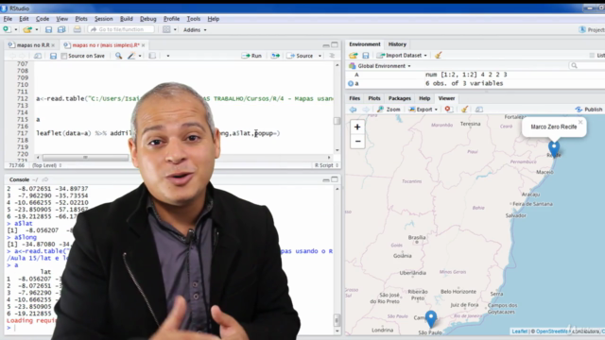Click the Project button at top right
This screenshot has width=605, height=340.
[592, 29]
